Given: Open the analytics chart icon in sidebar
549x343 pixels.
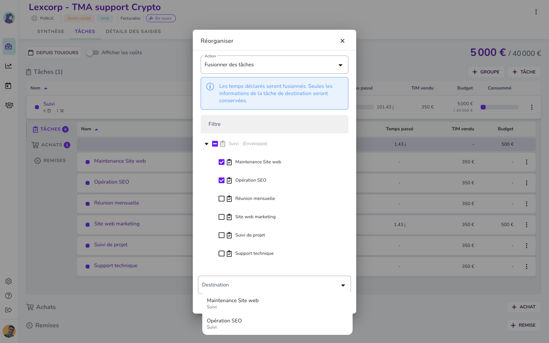Looking at the screenshot, I should pyautogui.click(x=8, y=66).
